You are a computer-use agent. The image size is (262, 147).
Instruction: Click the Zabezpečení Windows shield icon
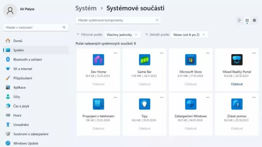pos(191,104)
